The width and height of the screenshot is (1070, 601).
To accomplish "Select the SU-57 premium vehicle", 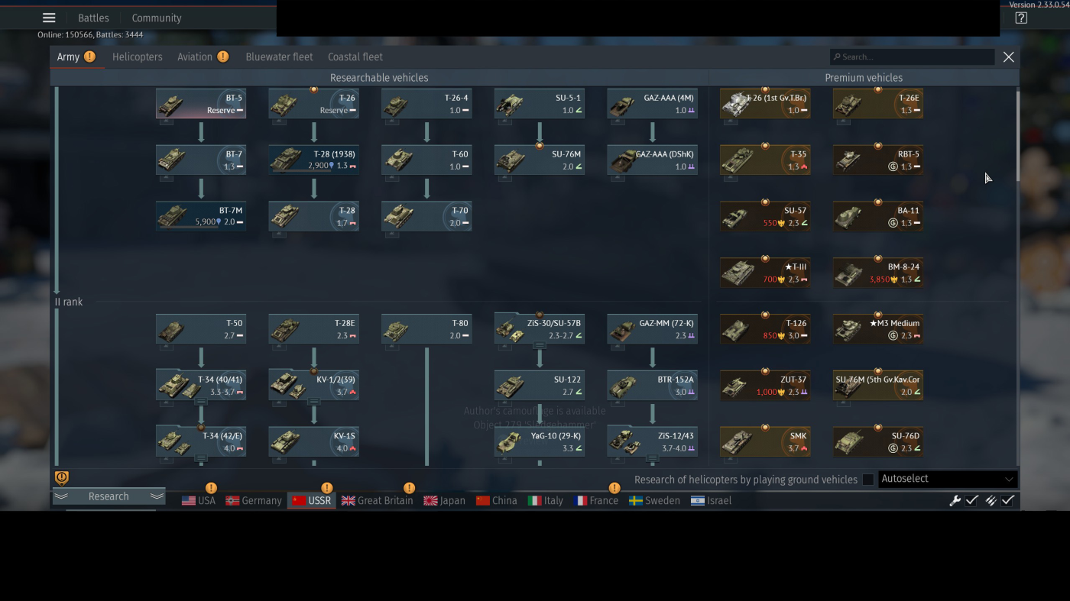I will click(765, 217).
